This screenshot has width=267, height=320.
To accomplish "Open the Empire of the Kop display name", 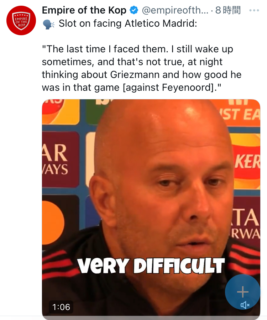I will tap(84, 10).
